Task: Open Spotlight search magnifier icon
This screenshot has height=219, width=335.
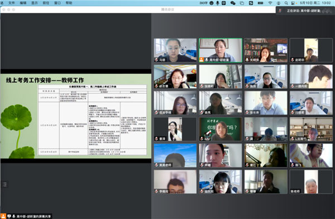Action: 286,3
